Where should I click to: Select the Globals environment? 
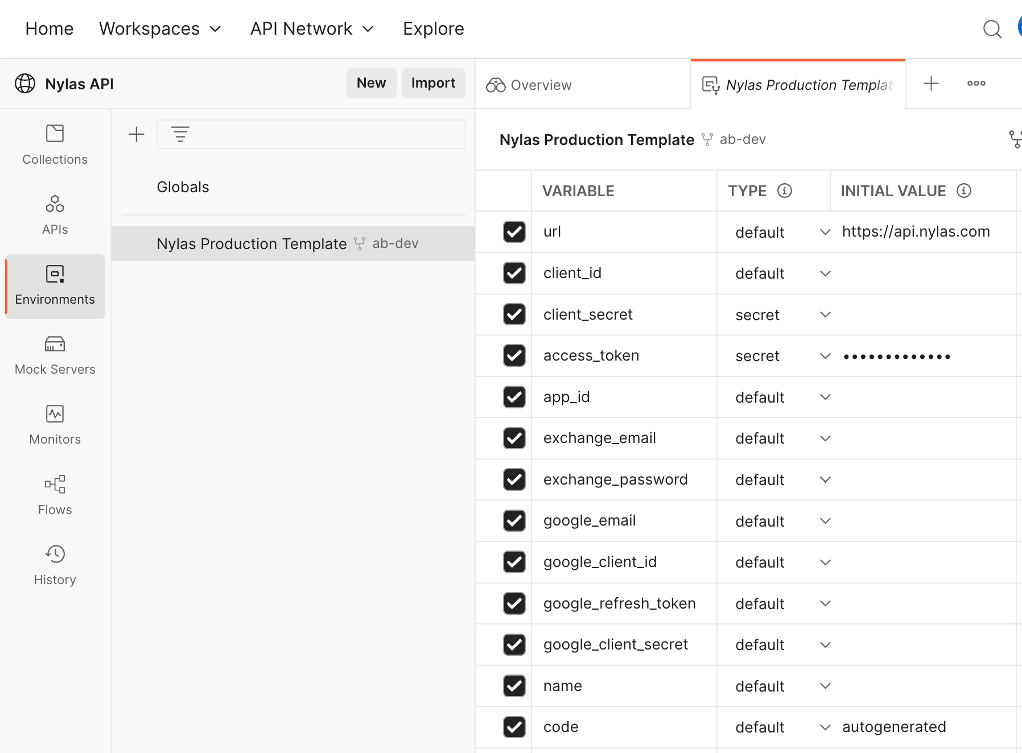click(183, 187)
